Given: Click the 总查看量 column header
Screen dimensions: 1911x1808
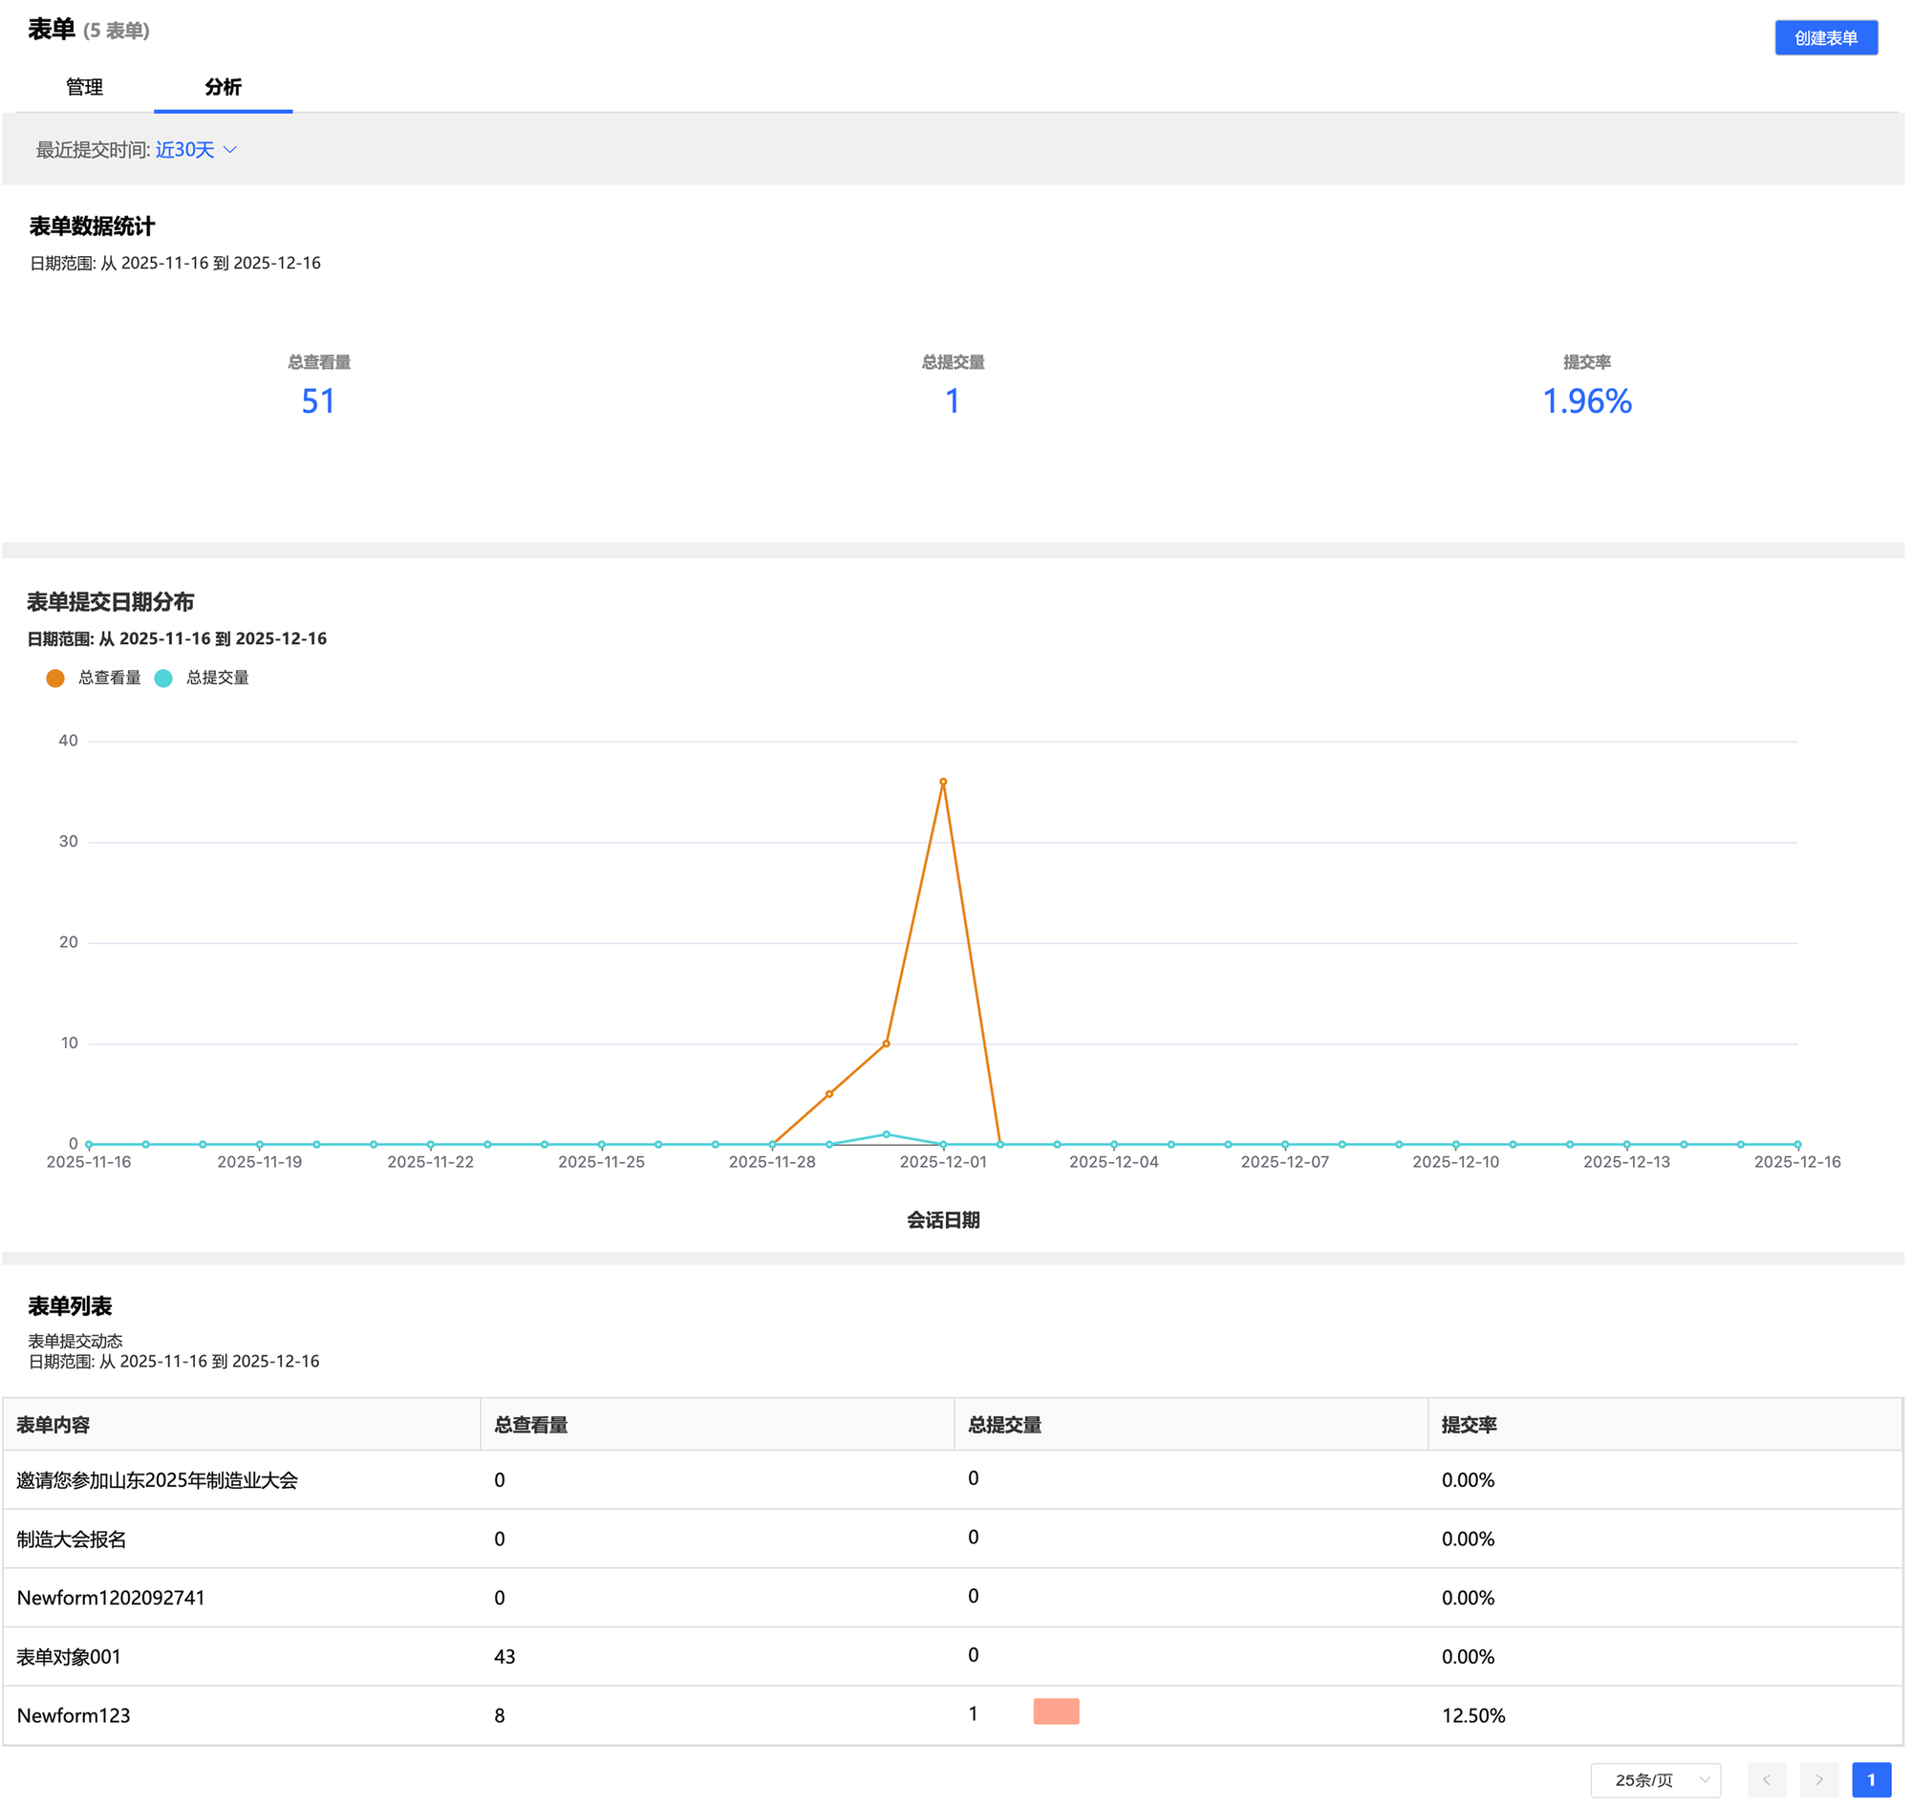Looking at the screenshot, I should coord(531,1424).
